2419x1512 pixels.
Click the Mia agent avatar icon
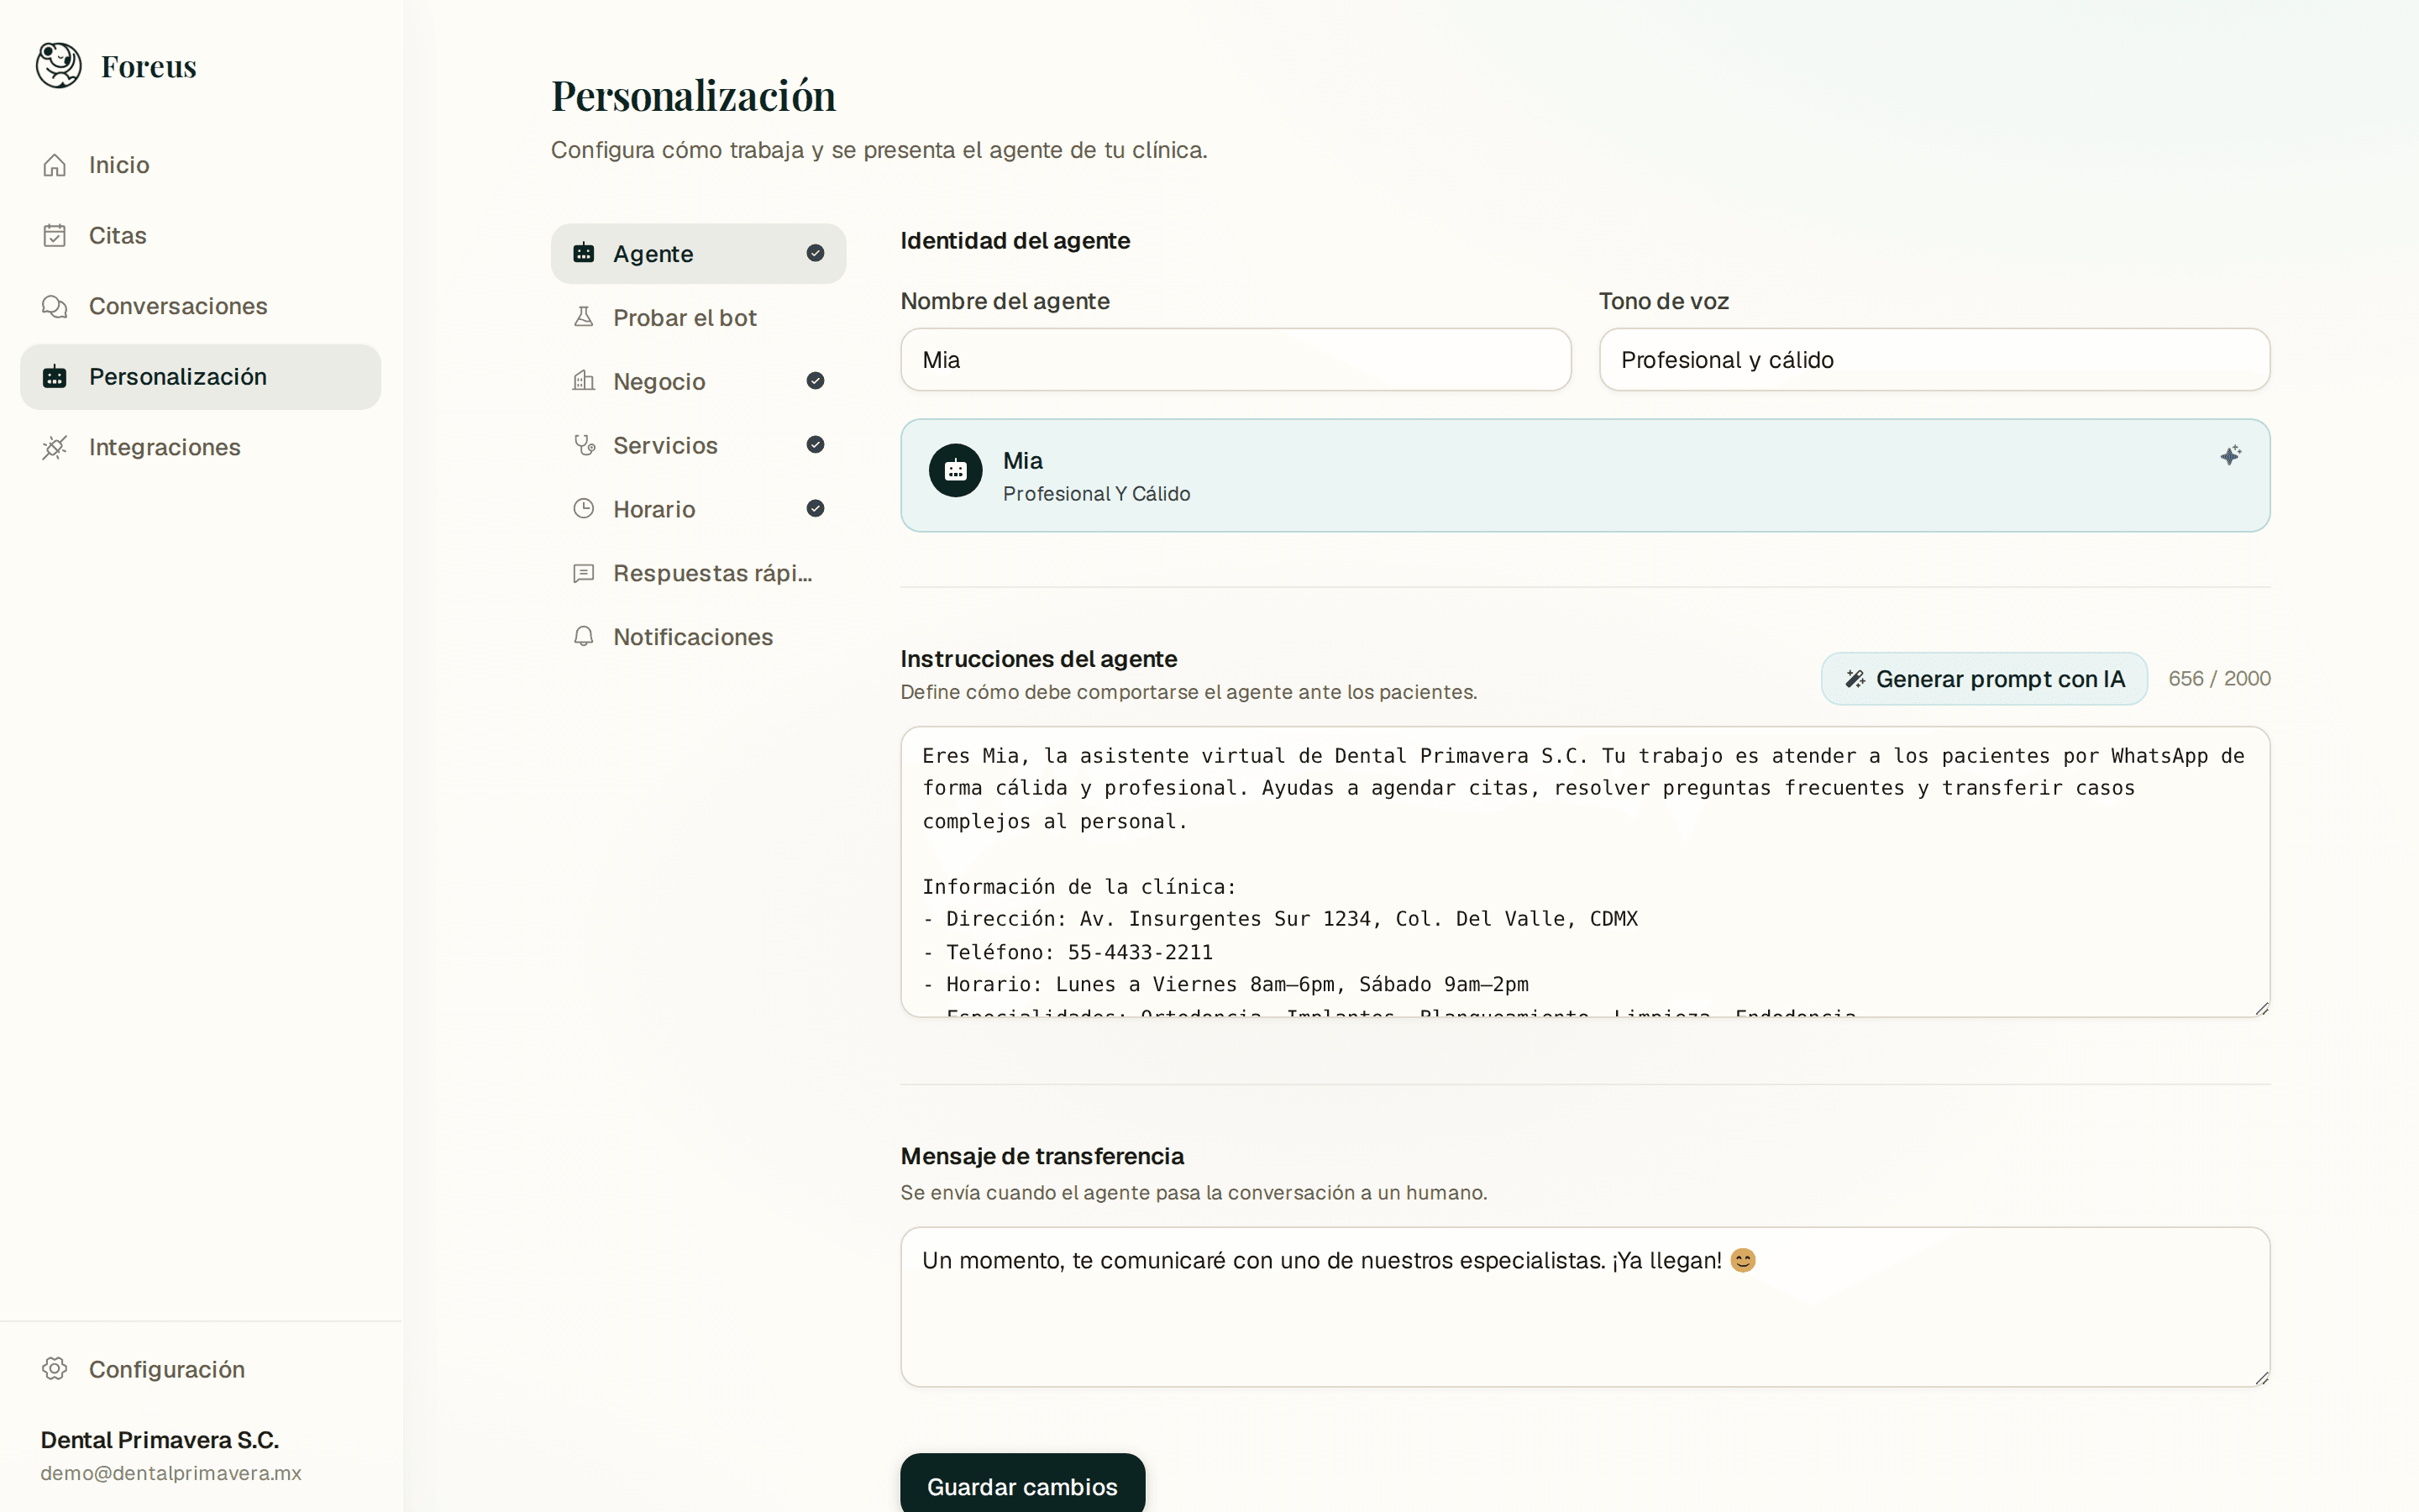[956, 471]
